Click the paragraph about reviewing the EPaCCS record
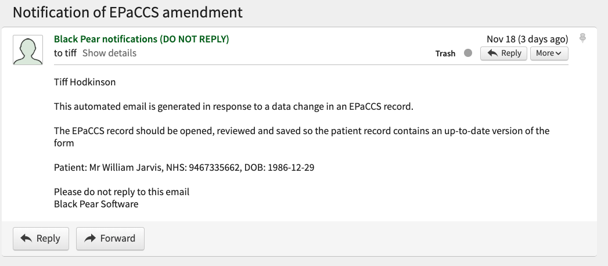608x266 pixels. point(301,136)
